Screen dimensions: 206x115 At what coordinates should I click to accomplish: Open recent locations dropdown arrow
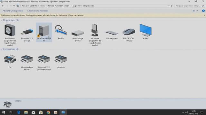[11, 6]
